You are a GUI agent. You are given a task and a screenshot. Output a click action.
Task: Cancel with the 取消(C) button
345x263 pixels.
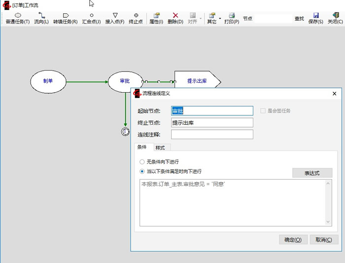click(x=323, y=240)
